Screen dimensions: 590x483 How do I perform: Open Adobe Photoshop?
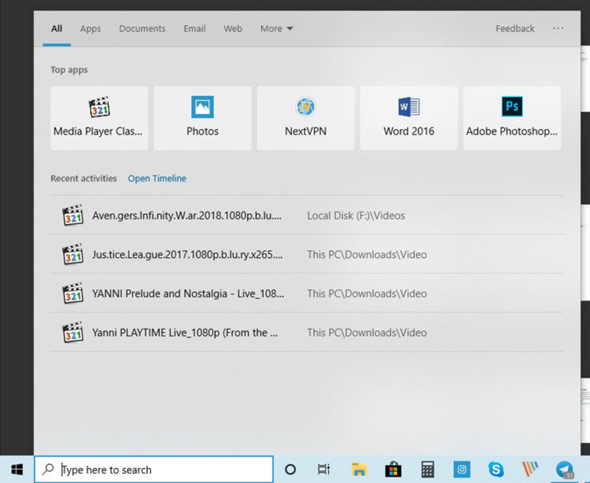coord(511,118)
